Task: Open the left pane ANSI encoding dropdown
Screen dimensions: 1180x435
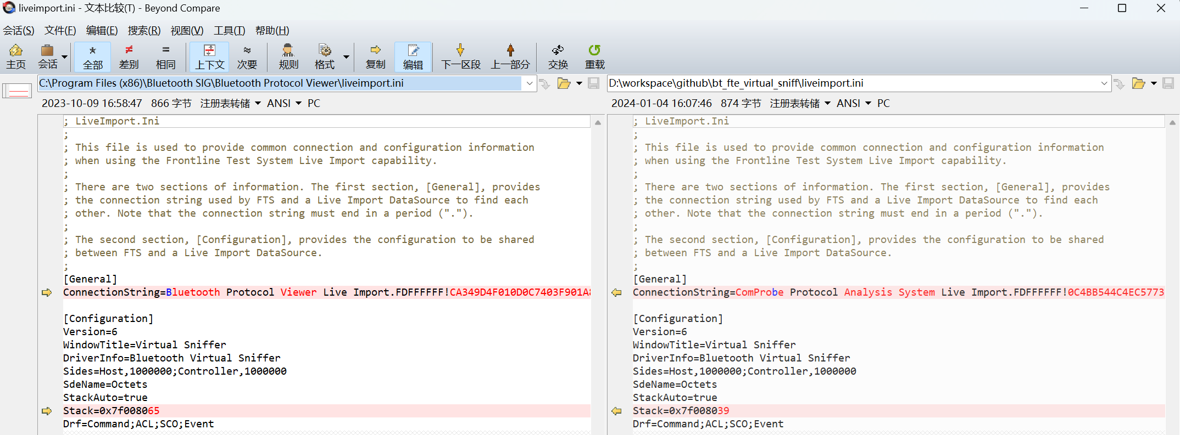Action: (284, 103)
